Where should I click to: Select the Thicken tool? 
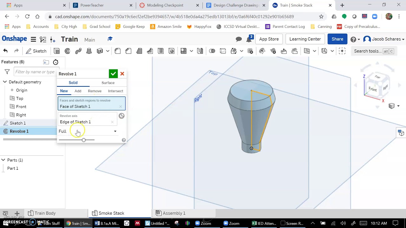[100, 51]
